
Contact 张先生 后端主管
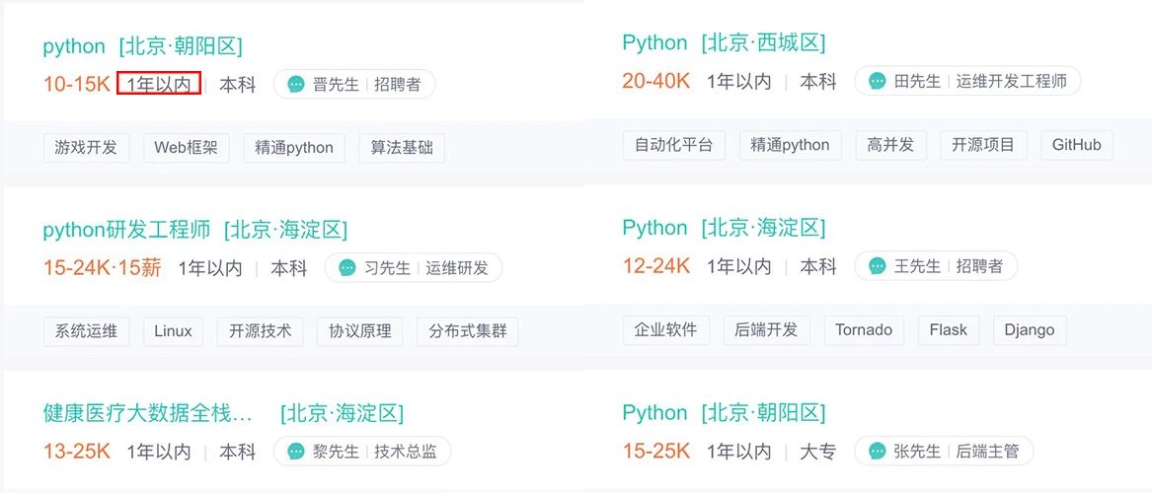pyautogui.click(x=944, y=452)
